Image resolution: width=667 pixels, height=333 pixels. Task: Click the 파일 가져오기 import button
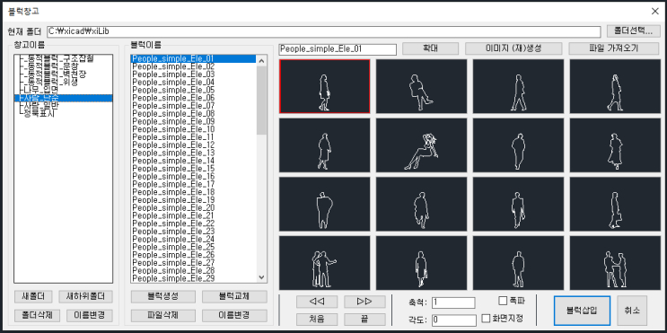tap(614, 48)
